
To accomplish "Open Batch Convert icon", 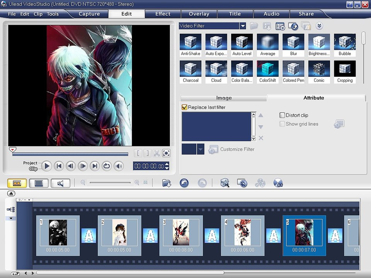I will [x=242, y=183].
